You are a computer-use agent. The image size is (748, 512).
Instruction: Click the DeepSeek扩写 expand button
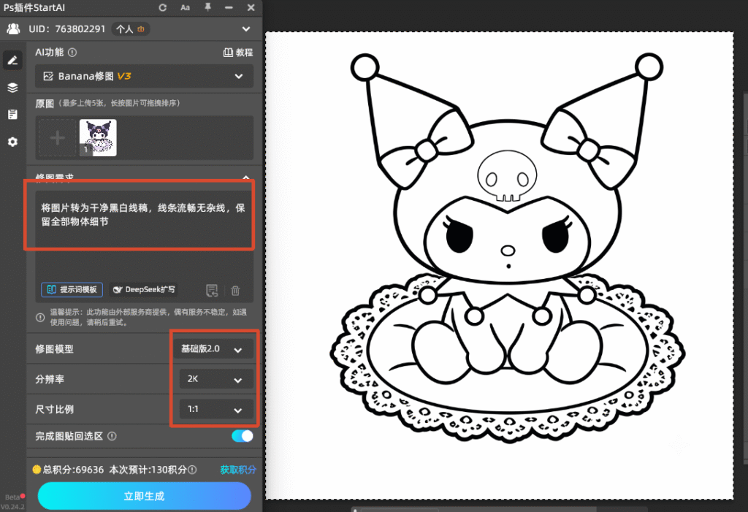(x=144, y=290)
